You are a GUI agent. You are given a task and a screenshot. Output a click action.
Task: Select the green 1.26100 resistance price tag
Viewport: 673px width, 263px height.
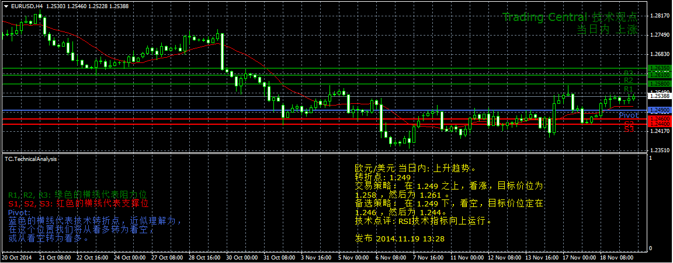tap(661, 75)
